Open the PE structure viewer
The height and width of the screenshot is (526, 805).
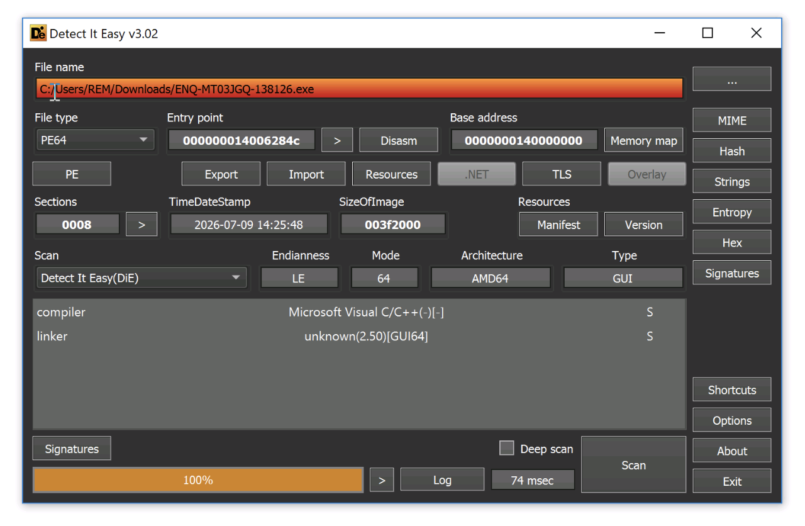[72, 174]
